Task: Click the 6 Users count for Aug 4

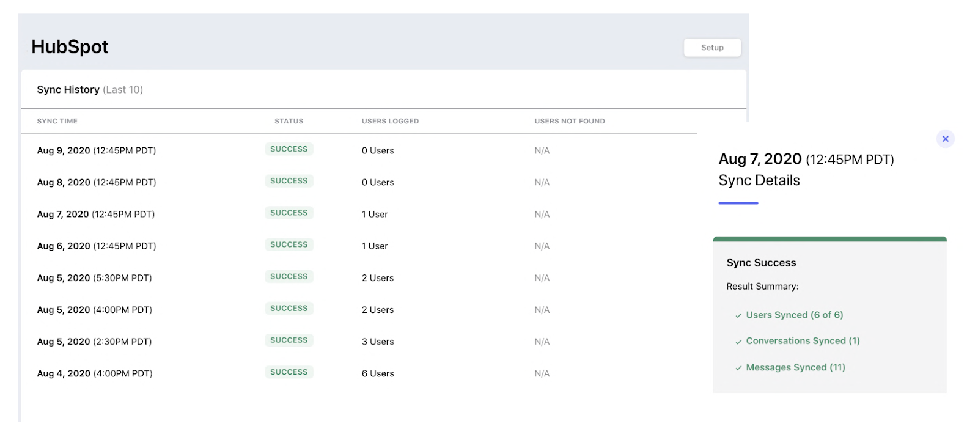Action: (x=378, y=373)
